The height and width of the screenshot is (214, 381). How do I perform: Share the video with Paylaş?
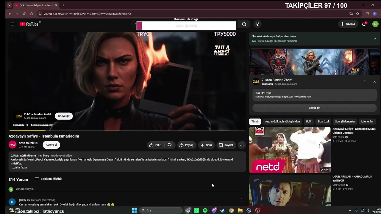pyautogui.click(x=187, y=145)
